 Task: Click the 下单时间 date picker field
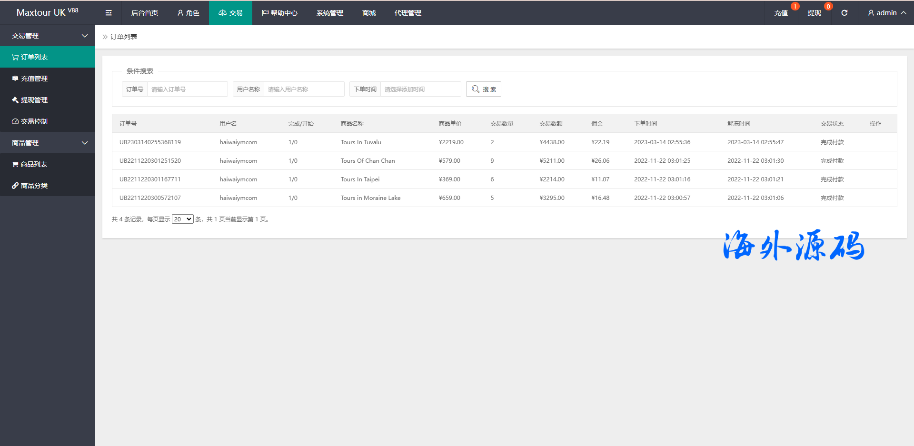coord(420,89)
